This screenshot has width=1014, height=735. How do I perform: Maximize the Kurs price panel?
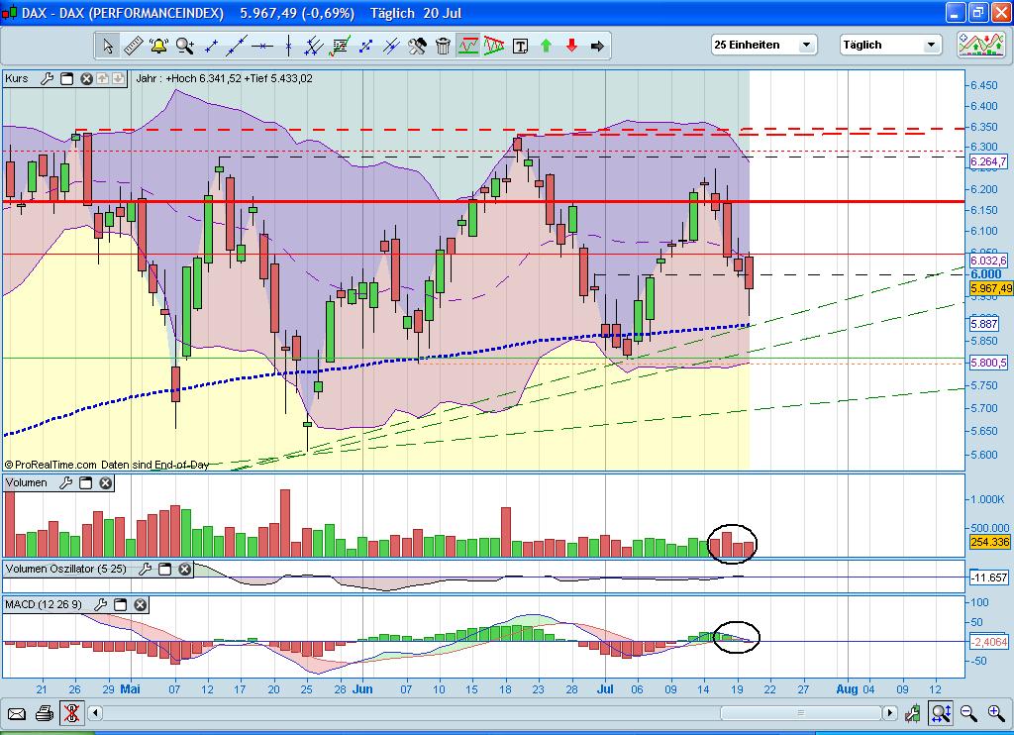click(66, 79)
